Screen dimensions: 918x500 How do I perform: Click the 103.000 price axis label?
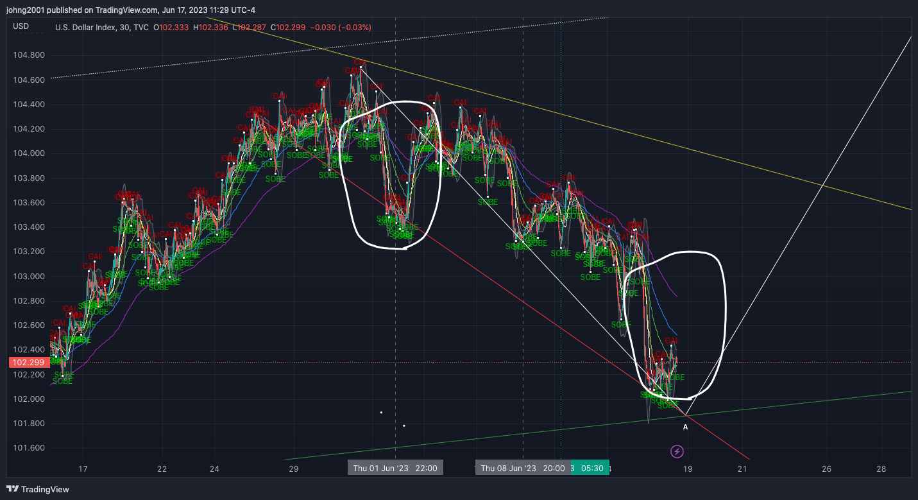point(29,276)
